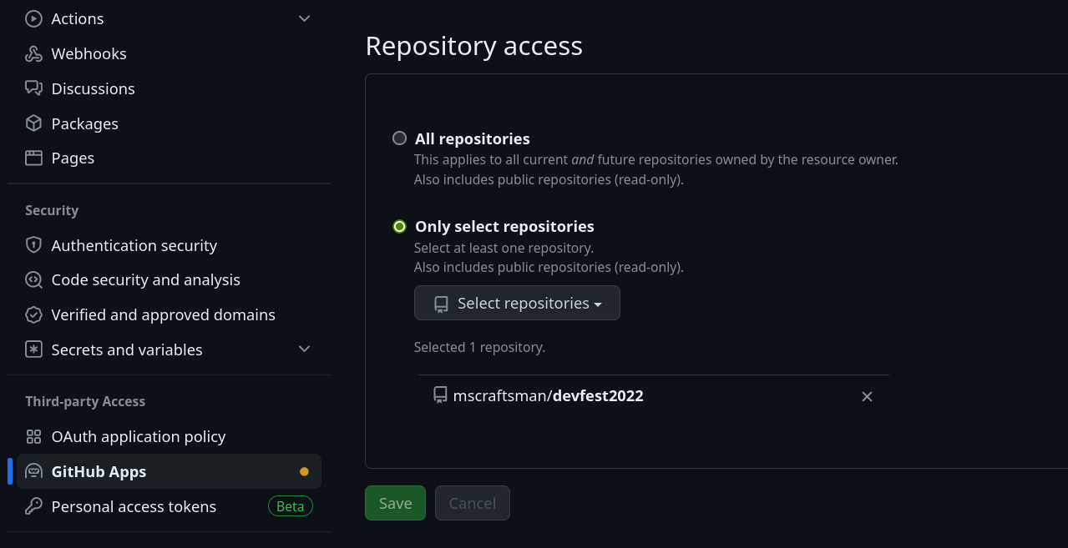Image resolution: width=1068 pixels, height=548 pixels.
Task: Click the green Save button
Action: tap(395, 503)
